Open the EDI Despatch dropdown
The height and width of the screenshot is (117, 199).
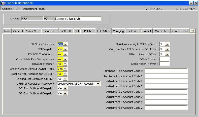(65, 49)
